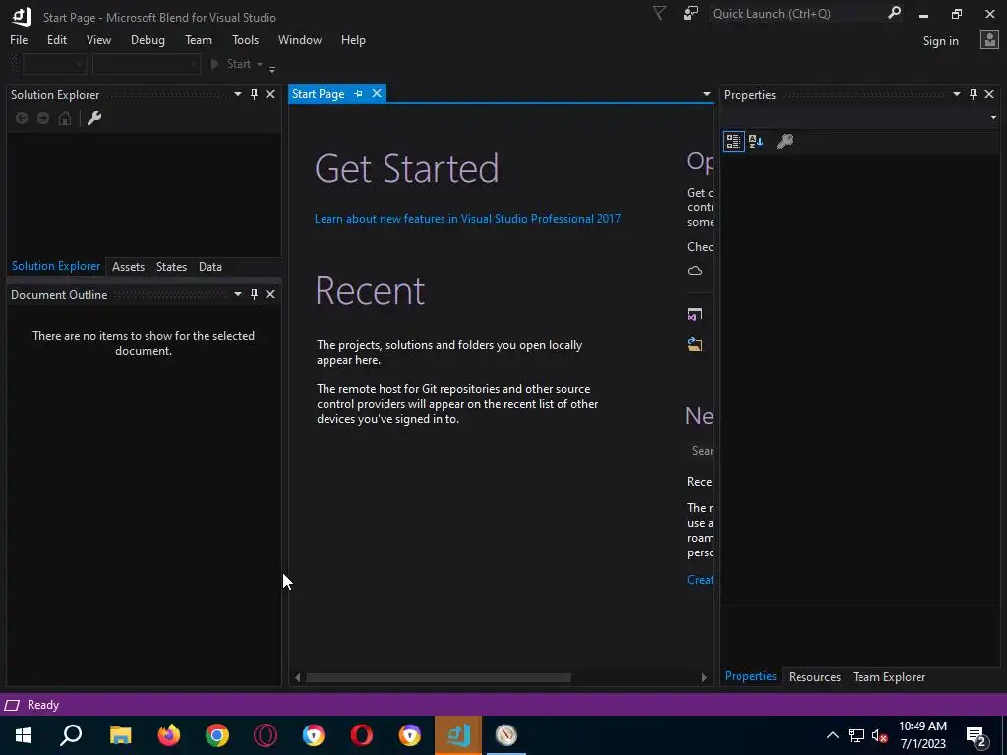Image resolution: width=1007 pixels, height=755 pixels.
Task: Open the solution configurations combo box
Action: pyautogui.click(x=54, y=64)
